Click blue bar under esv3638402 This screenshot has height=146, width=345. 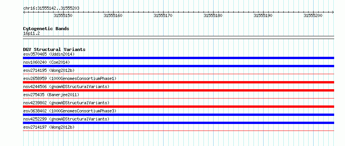tap(178, 115)
